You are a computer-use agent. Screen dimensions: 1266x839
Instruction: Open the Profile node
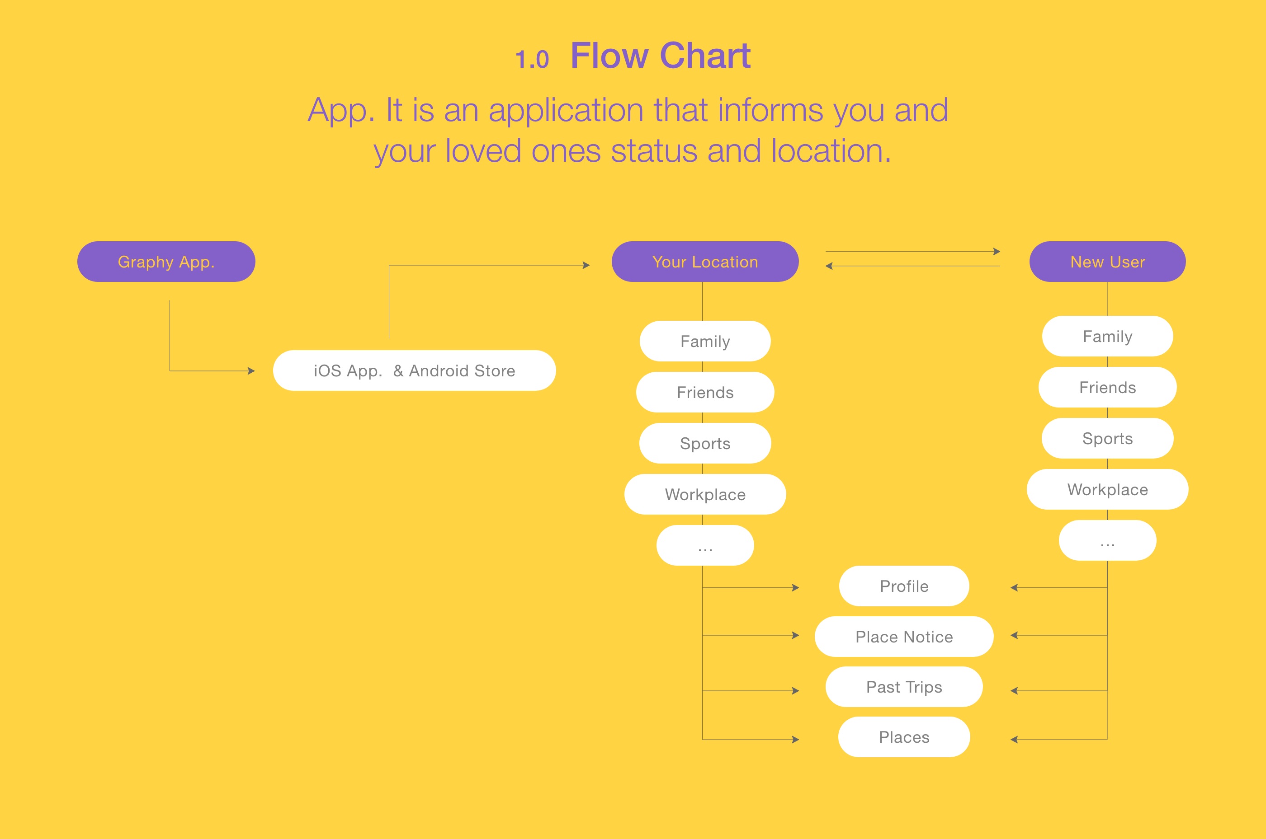pos(903,586)
